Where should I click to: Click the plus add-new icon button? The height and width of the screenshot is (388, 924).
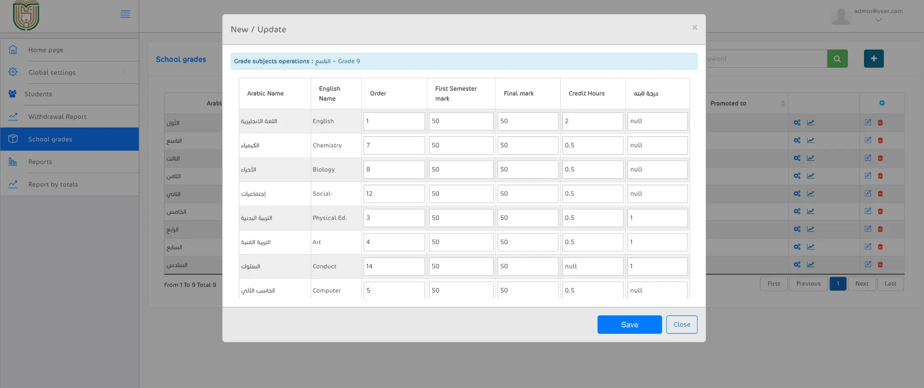pyautogui.click(x=873, y=59)
